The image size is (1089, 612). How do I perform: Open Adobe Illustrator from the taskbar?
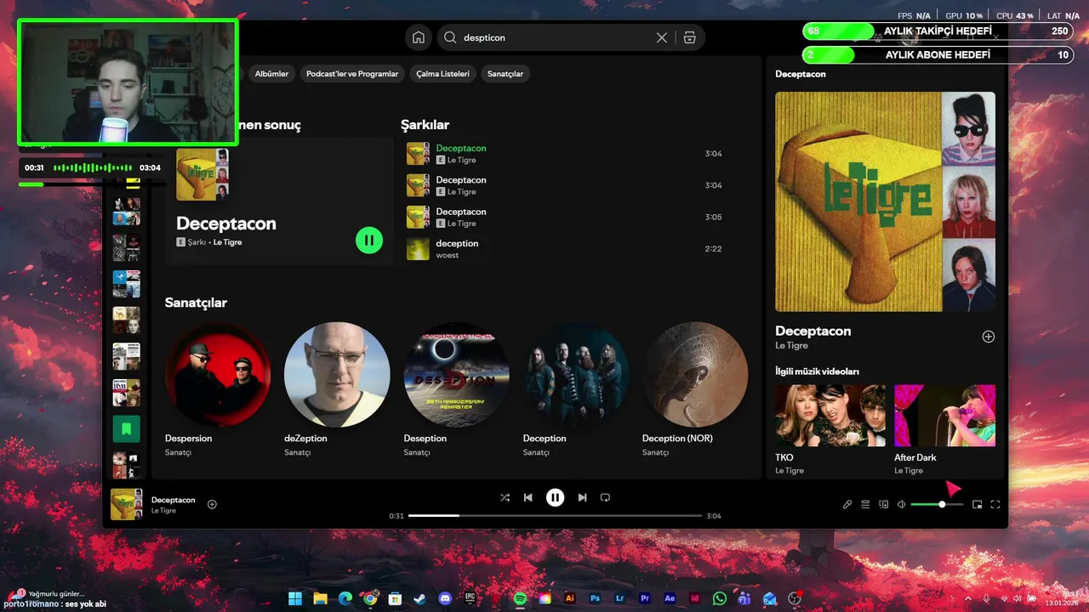click(x=570, y=598)
